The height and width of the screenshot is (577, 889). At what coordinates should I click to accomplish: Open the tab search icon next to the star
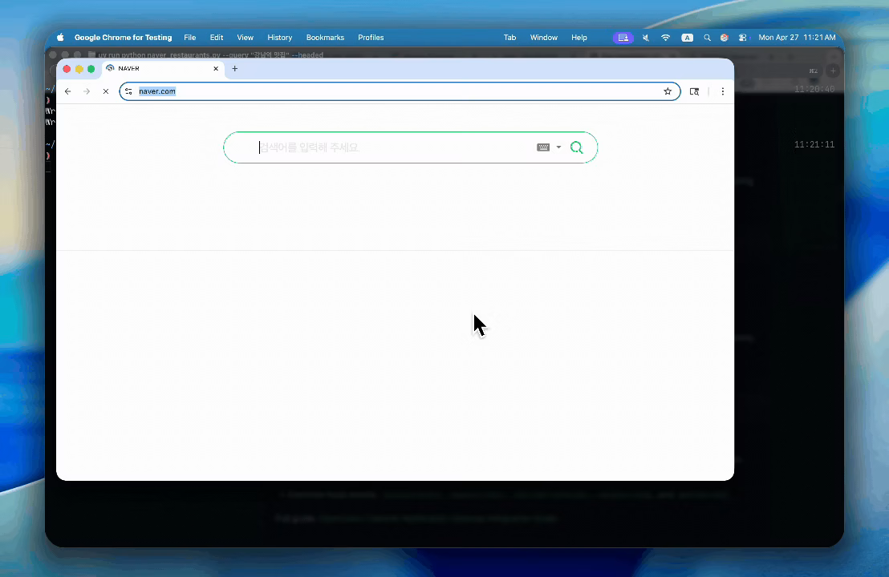click(694, 91)
